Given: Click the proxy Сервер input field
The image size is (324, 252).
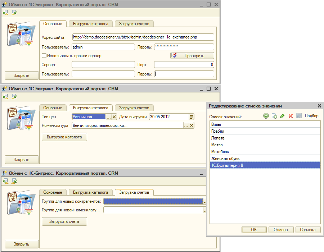Looking at the screenshot, I should pyautogui.click(x=103, y=65).
